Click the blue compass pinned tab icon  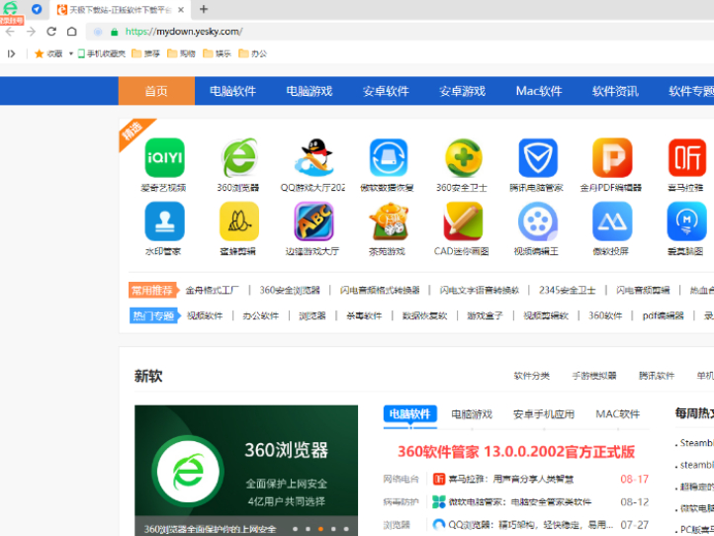point(37,9)
